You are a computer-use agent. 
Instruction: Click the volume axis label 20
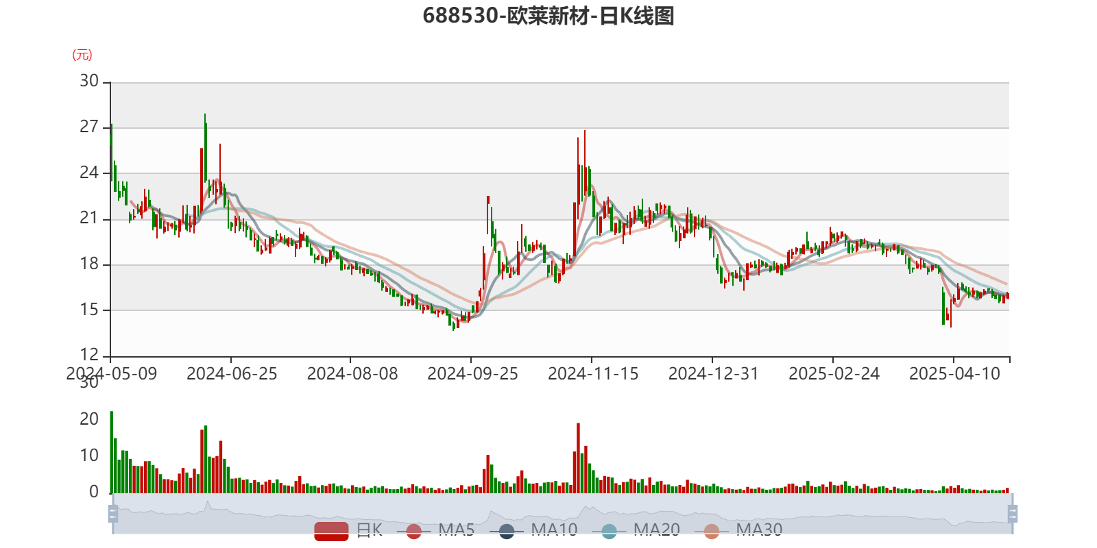coord(89,419)
